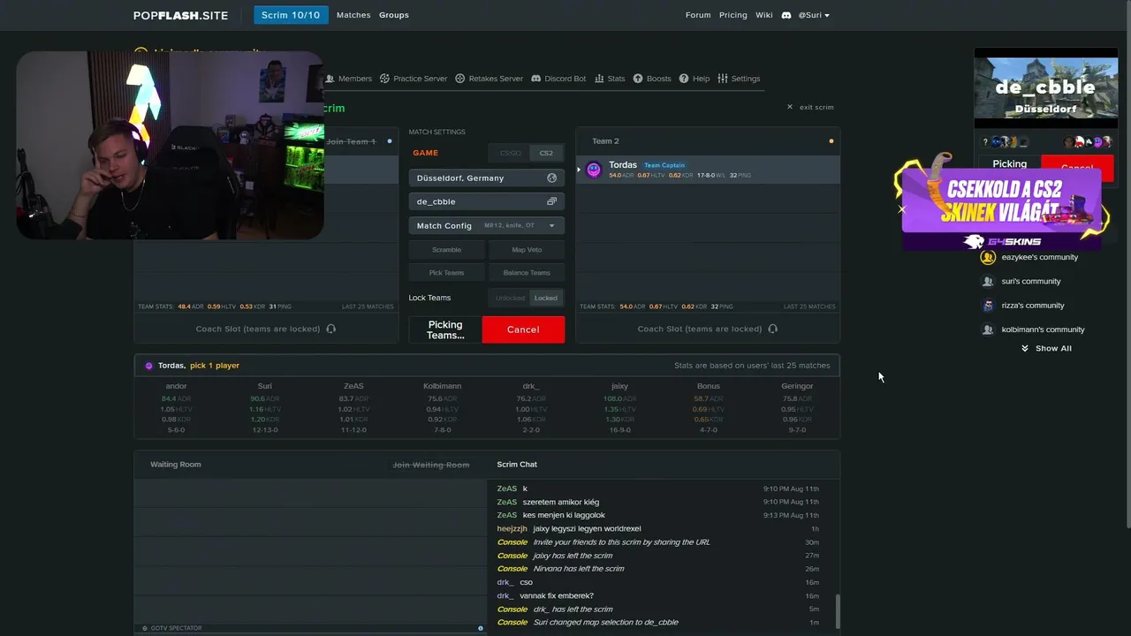
Task: Open the Düsseldorf, Germany server selector
Action: 486,178
